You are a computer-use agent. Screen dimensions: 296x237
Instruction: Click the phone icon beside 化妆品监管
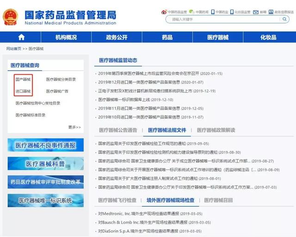(x=232, y=12)
